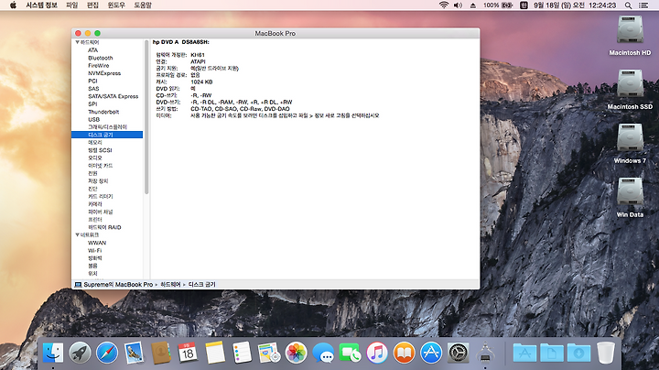659x370 pixels.
Task: Select Wi-Fi in the sidebar network list
Action: [94, 250]
